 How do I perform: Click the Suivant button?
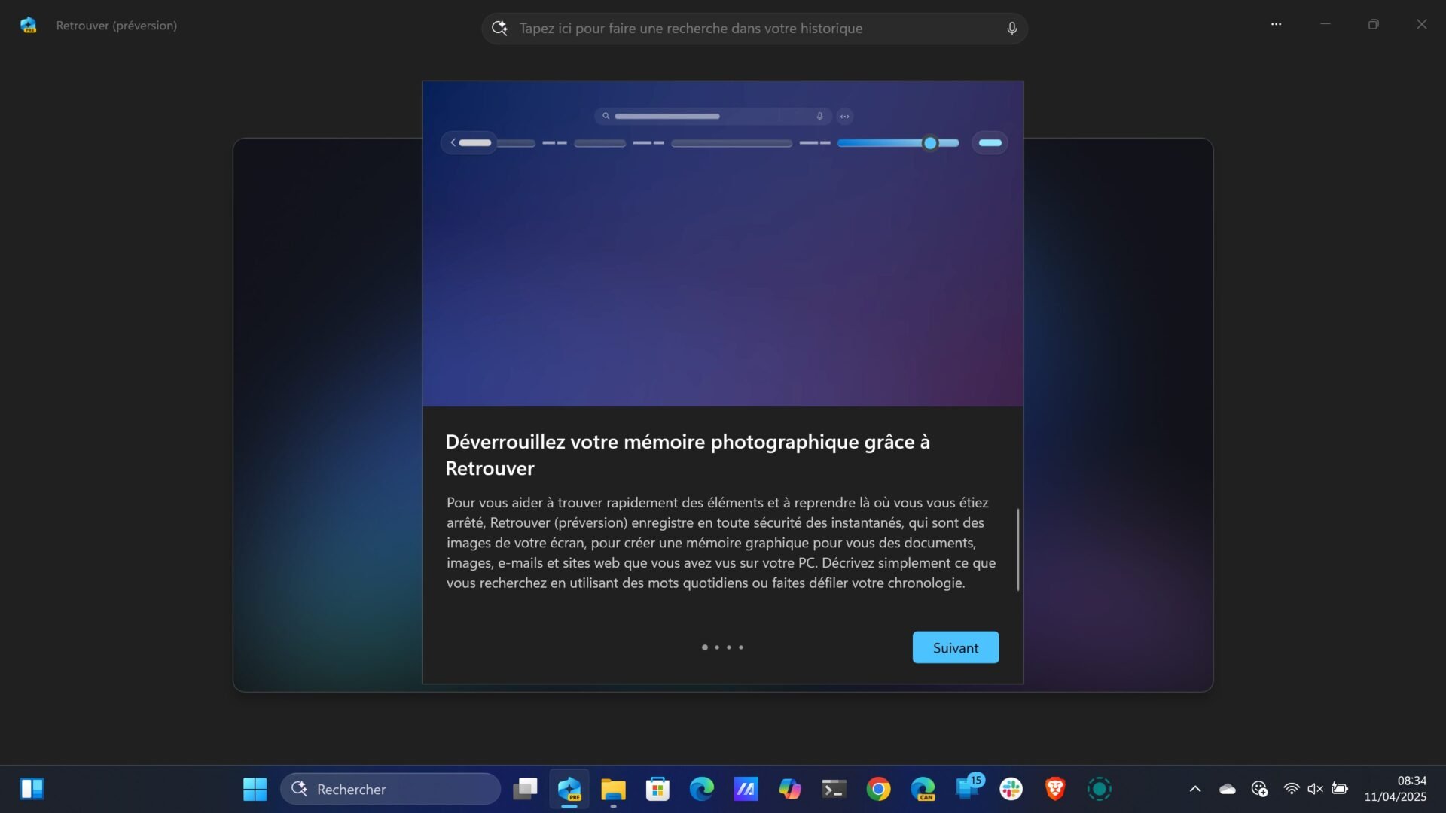point(955,647)
